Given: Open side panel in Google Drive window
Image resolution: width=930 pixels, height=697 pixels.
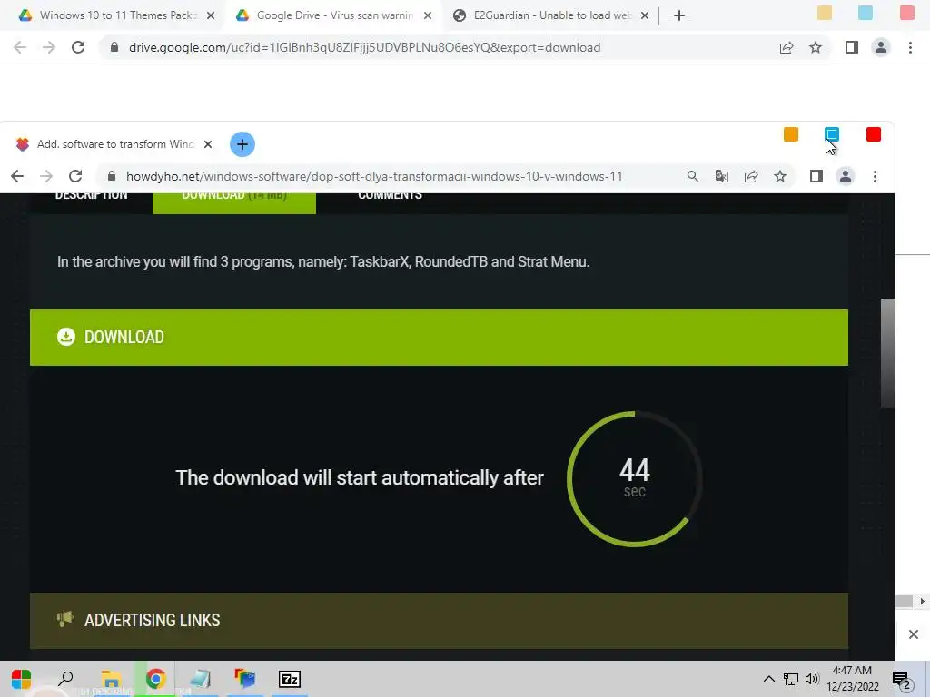Looking at the screenshot, I should click(x=852, y=47).
